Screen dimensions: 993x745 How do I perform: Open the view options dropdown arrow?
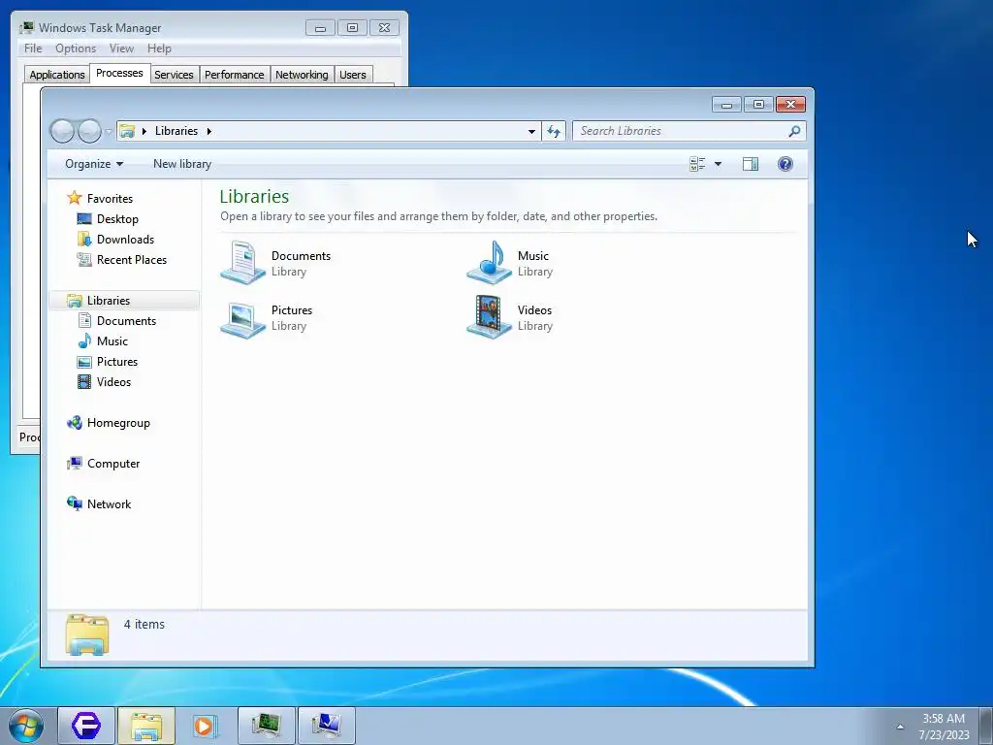point(718,164)
